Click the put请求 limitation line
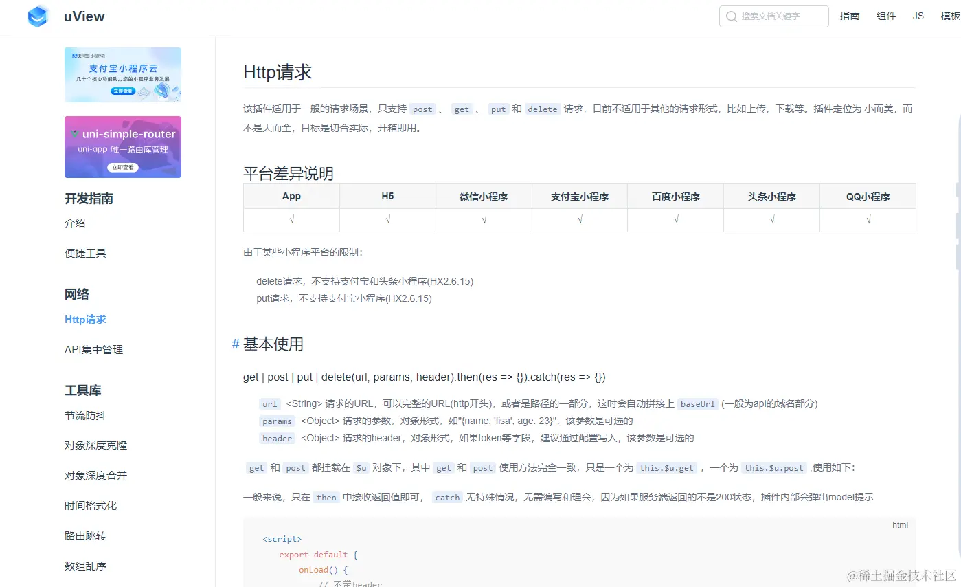 [x=344, y=298]
